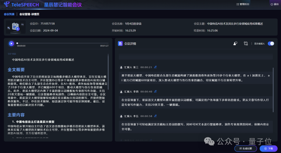Edit 李四's transcript entry with pencil icon
Viewport: 281px width, 153px height.
(x=155, y=92)
